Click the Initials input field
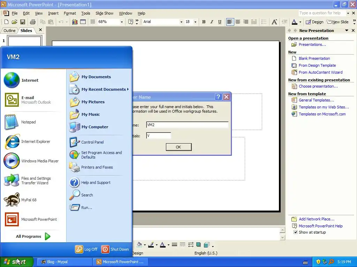The height and width of the screenshot is (267, 357). (x=159, y=136)
